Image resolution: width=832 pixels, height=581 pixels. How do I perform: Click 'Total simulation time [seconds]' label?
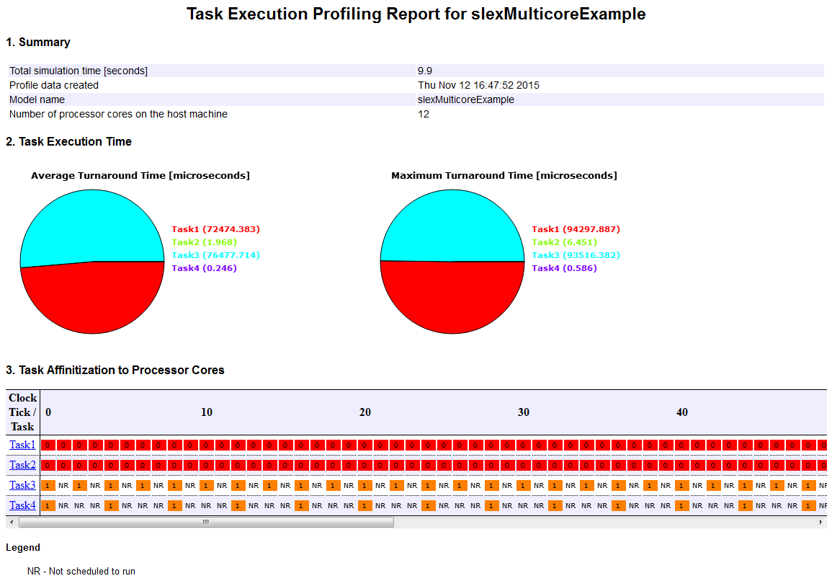pyautogui.click(x=79, y=71)
